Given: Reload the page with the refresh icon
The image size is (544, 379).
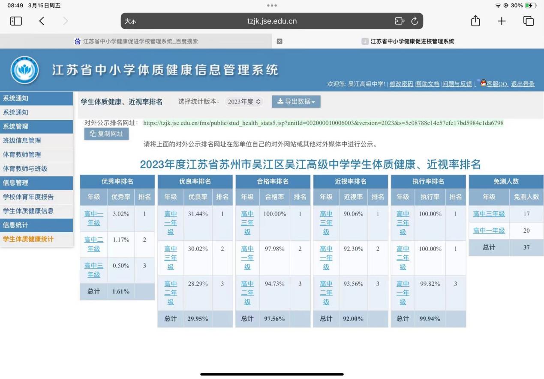Looking at the screenshot, I should point(415,21).
